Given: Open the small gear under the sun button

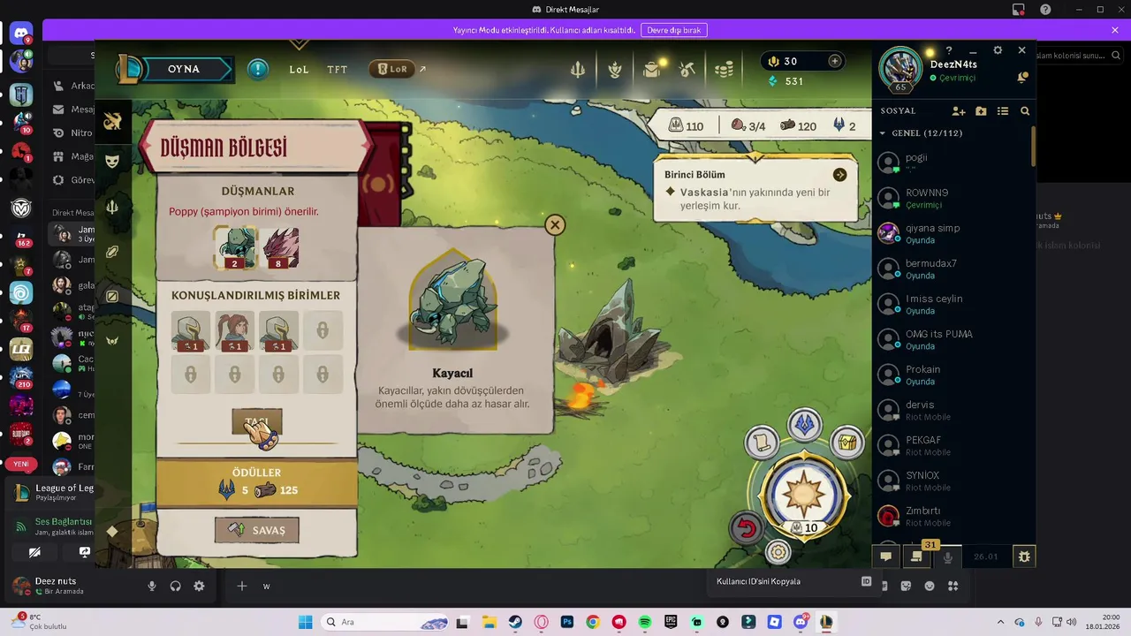Looking at the screenshot, I should coord(778,553).
